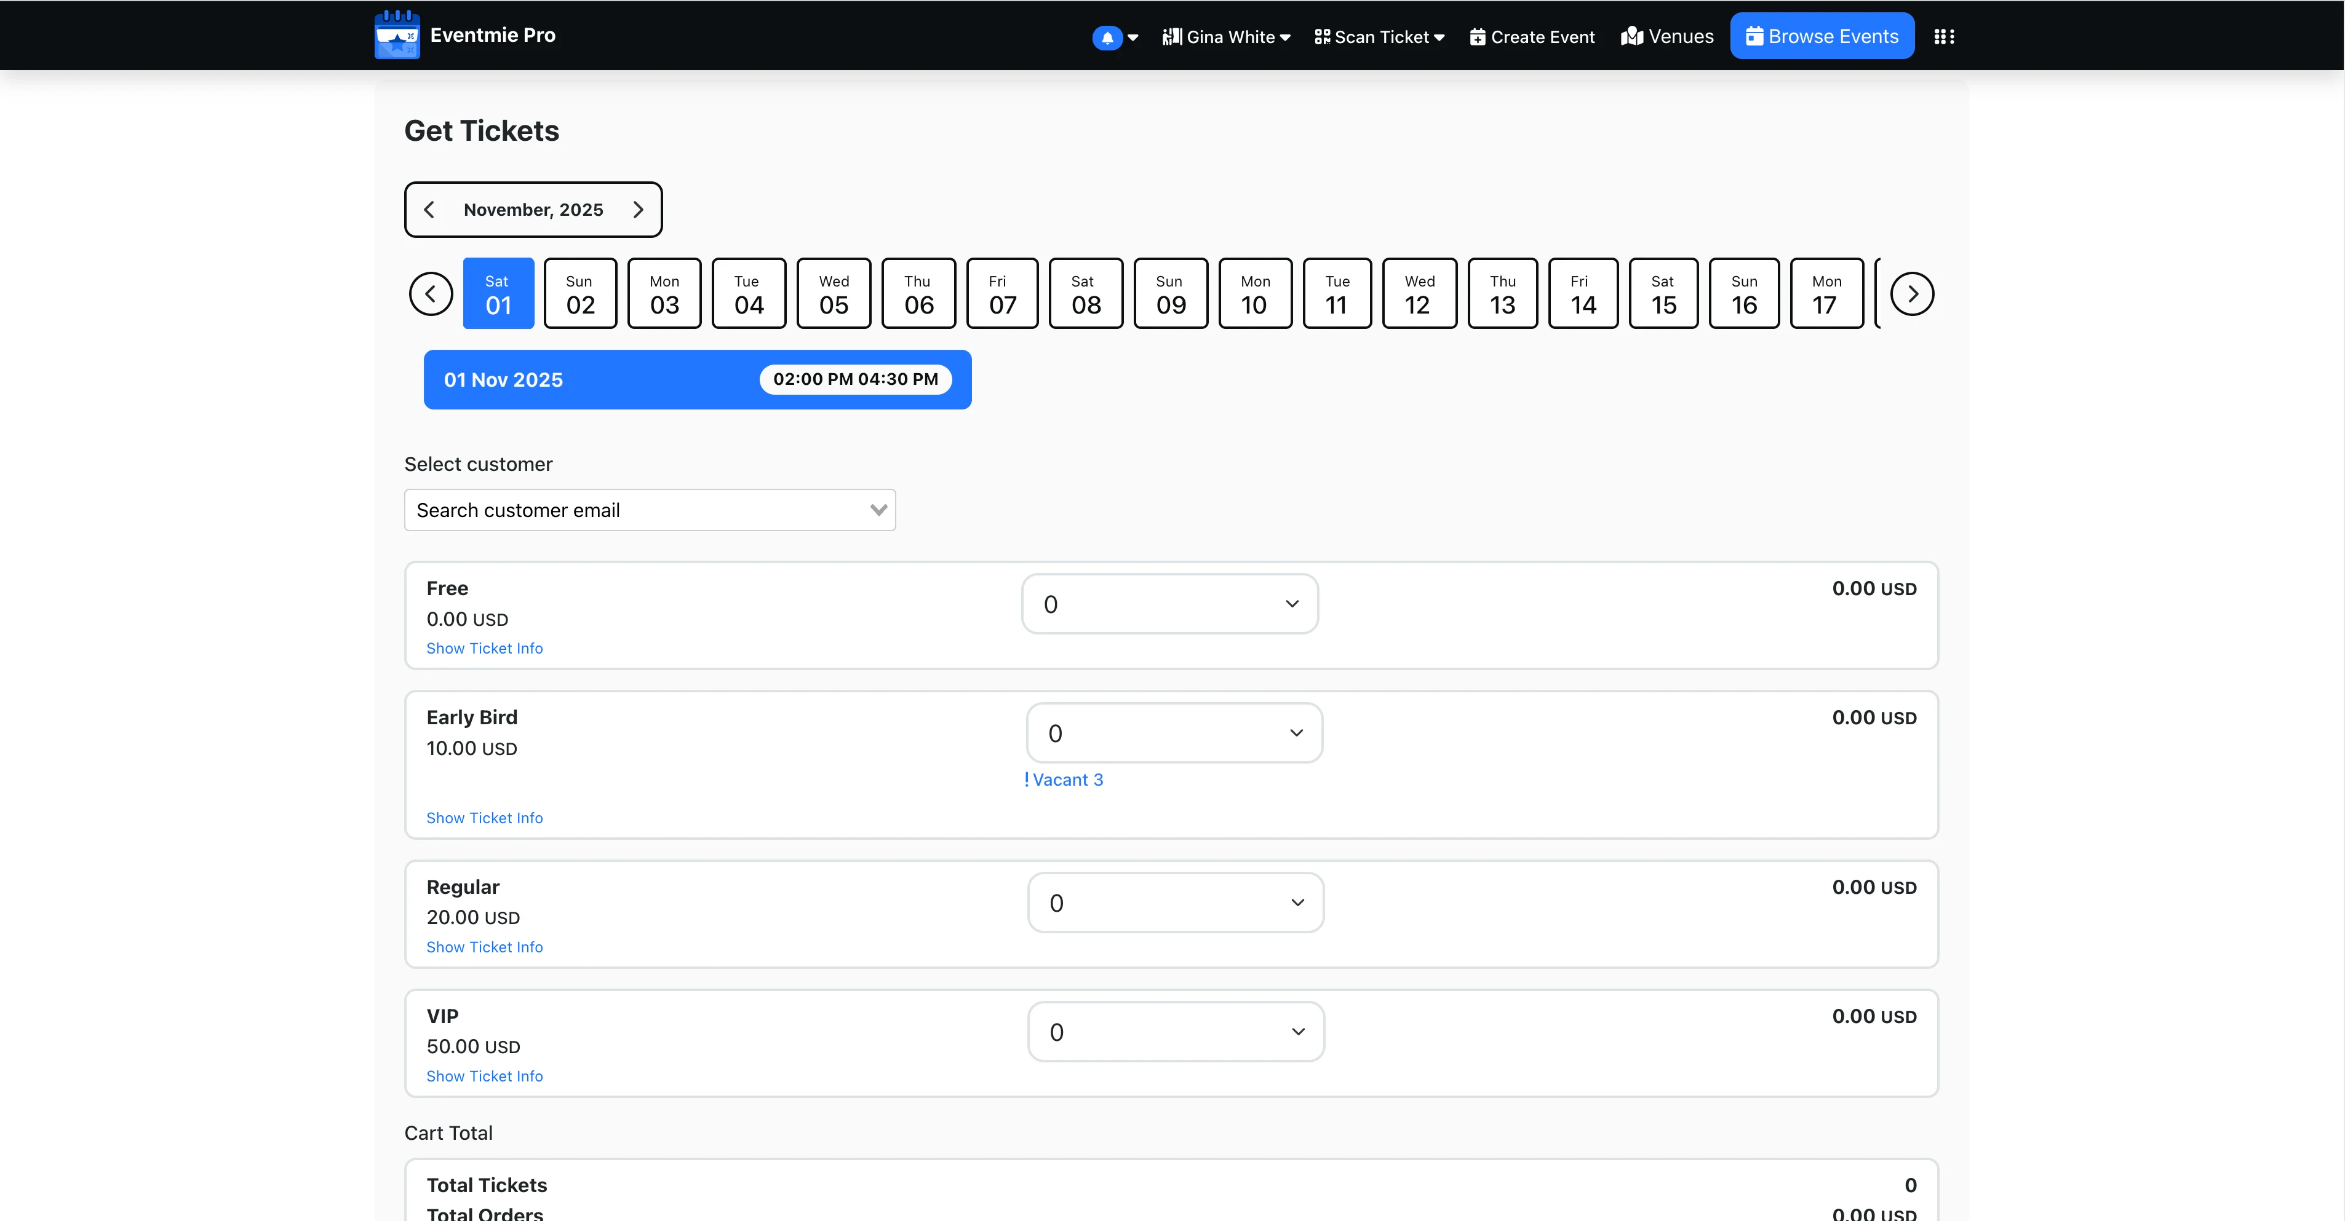Click the Eventmie Pro logo icon
Image resolution: width=2345 pixels, height=1221 pixels.
[x=397, y=34]
